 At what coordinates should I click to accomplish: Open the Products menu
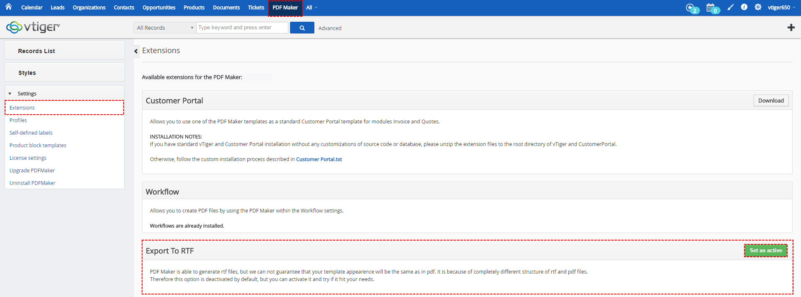point(194,8)
